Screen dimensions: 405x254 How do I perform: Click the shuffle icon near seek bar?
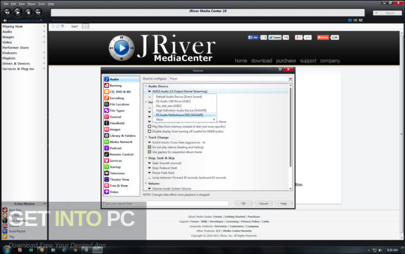point(355,20)
